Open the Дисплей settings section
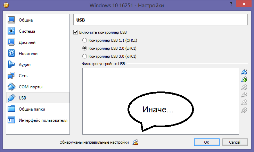 pos(38,42)
